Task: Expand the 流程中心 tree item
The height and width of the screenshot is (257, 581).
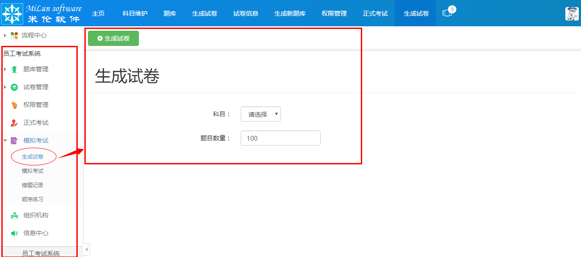Action: point(4,35)
